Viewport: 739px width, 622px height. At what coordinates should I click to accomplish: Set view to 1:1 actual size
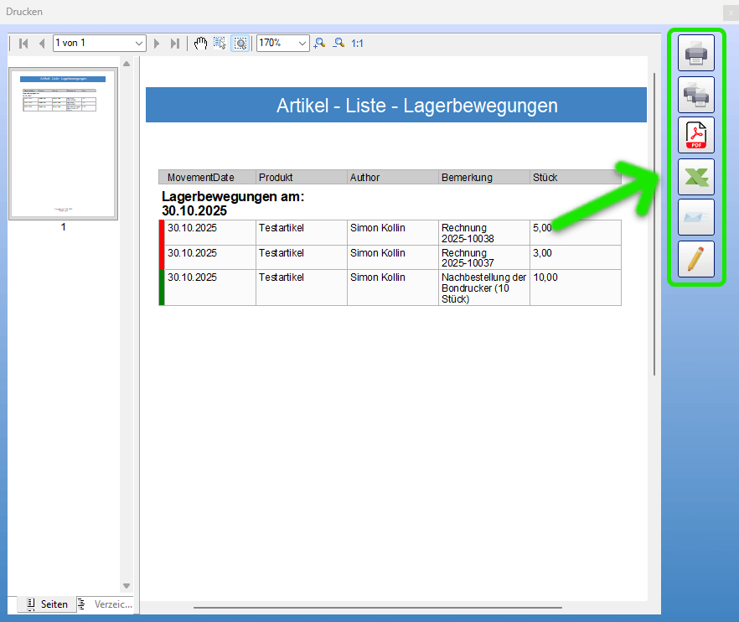coord(355,43)
